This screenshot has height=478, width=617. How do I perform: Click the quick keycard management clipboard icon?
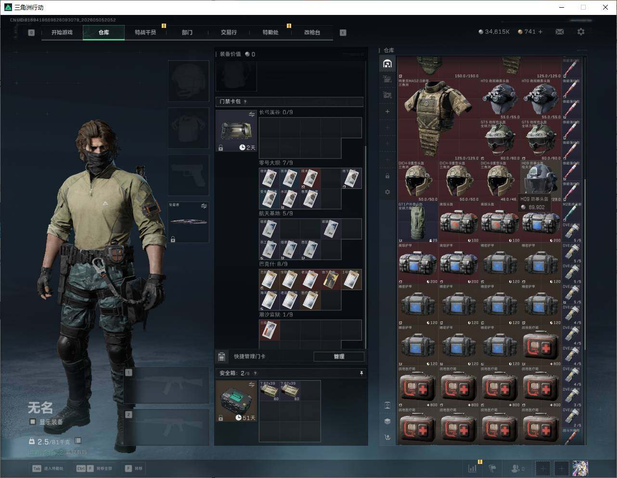tap(221, 357)
